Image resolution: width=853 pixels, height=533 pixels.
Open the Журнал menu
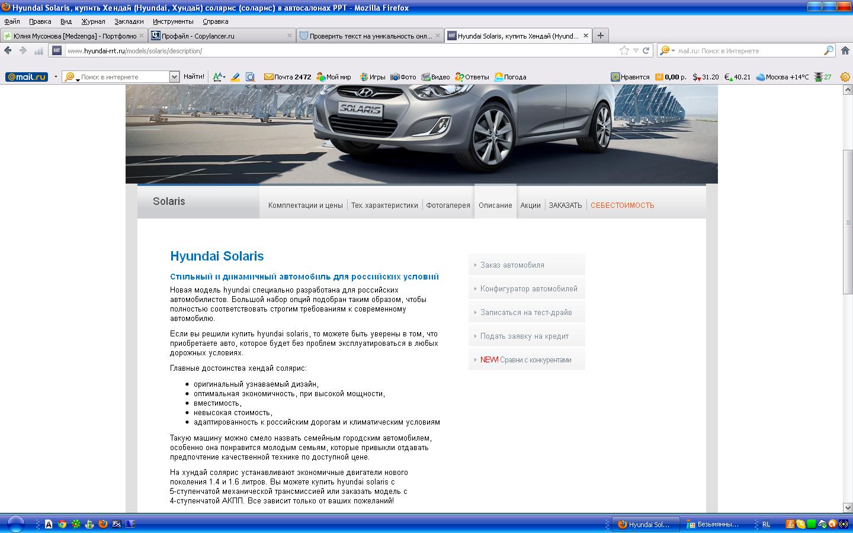coord(93,21)
